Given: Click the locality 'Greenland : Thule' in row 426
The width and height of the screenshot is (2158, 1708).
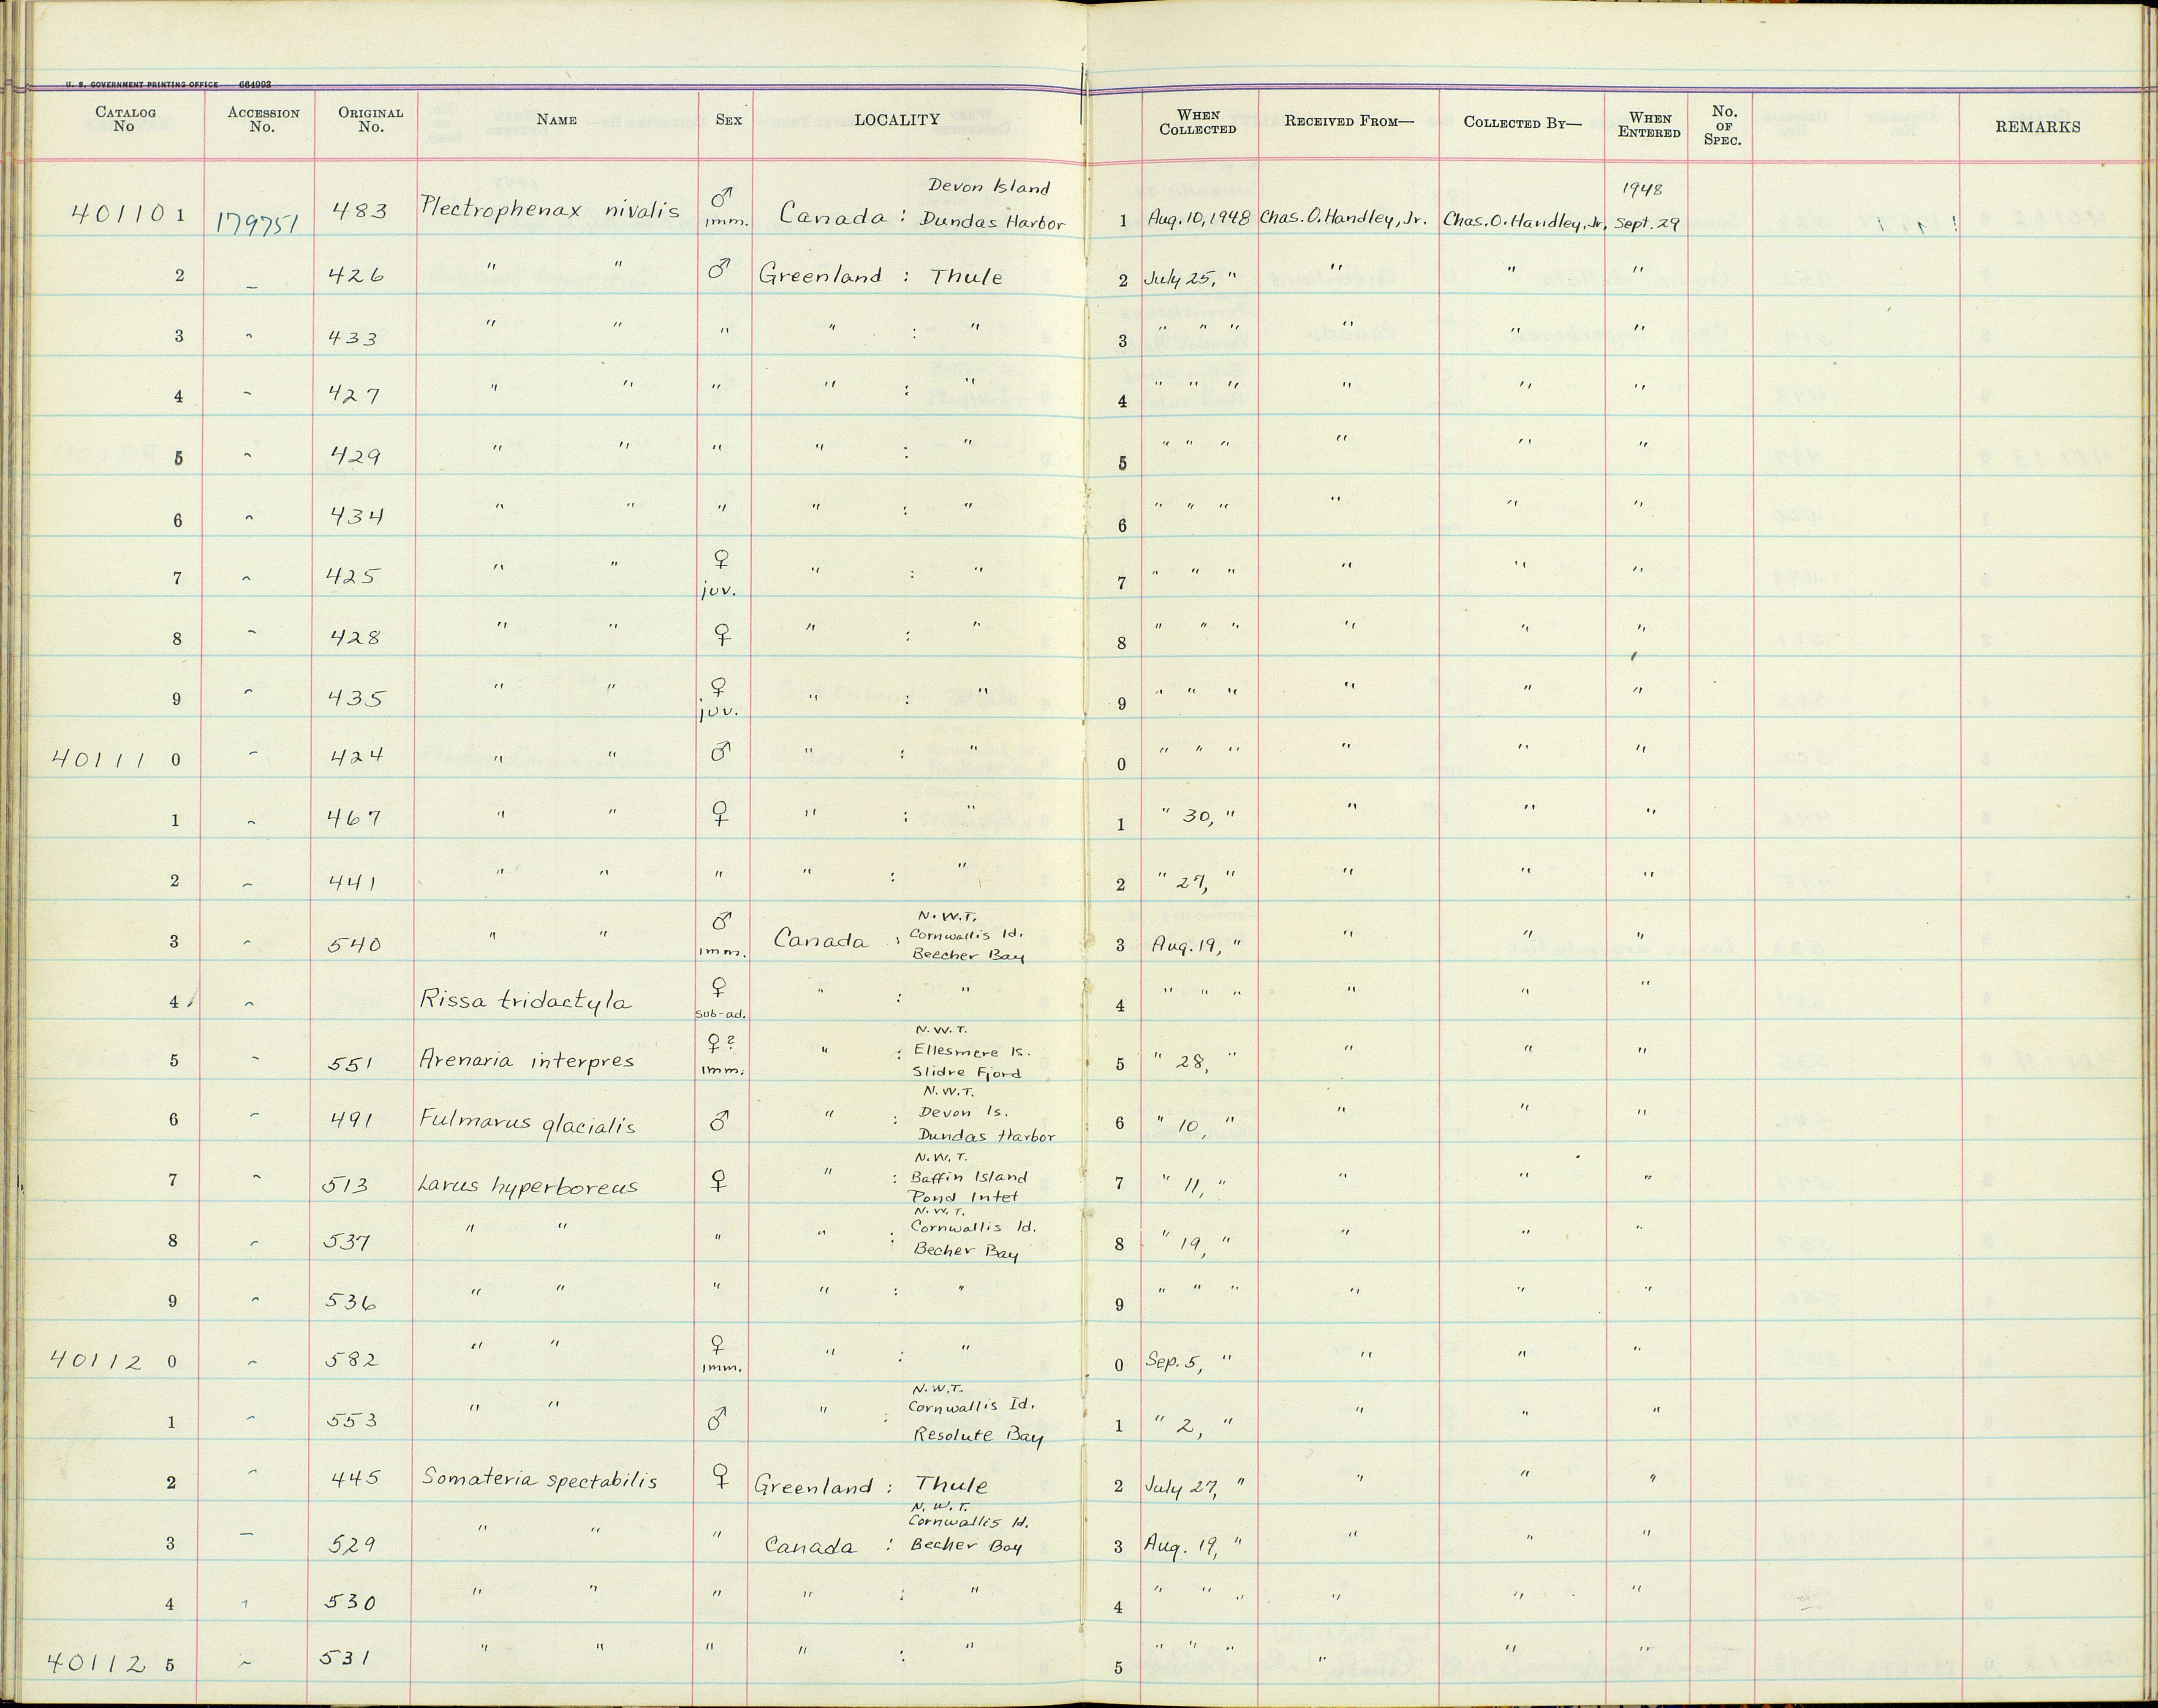Looking at the screenshot, I should pos(880,275).
